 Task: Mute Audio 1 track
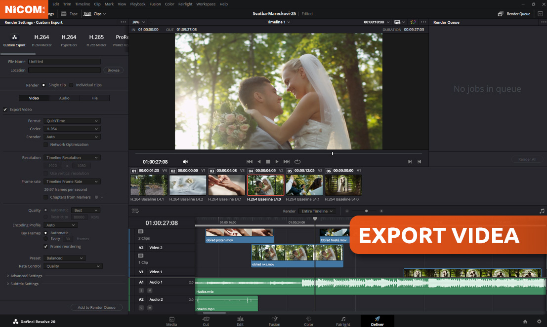click(150, 291)
